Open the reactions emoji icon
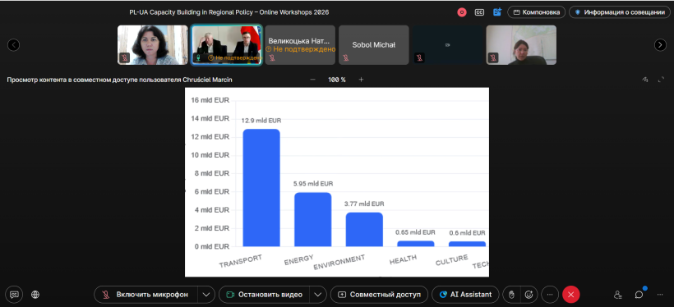Screen dimensions: 674x307 tap(529, 295)
